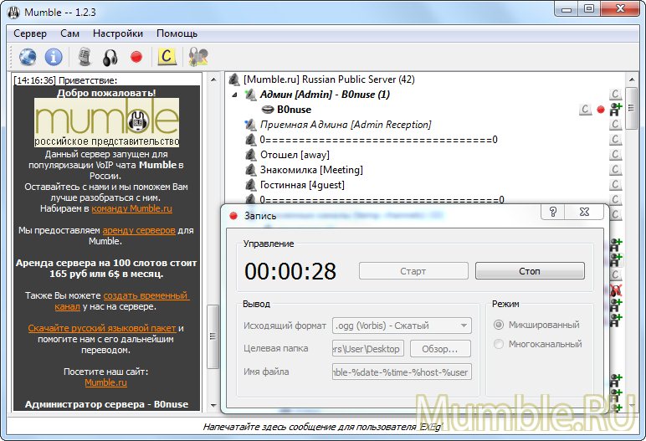Image resolution: width=646 pixels, height=441 pixels.
Task: Click the Обзор... browse button
Action: tap(440, 348)
